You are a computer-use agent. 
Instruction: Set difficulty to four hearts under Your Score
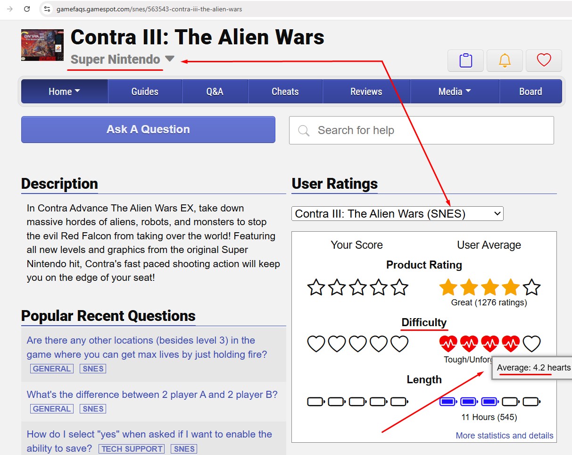pyautogui.click(x=378, y=344)
